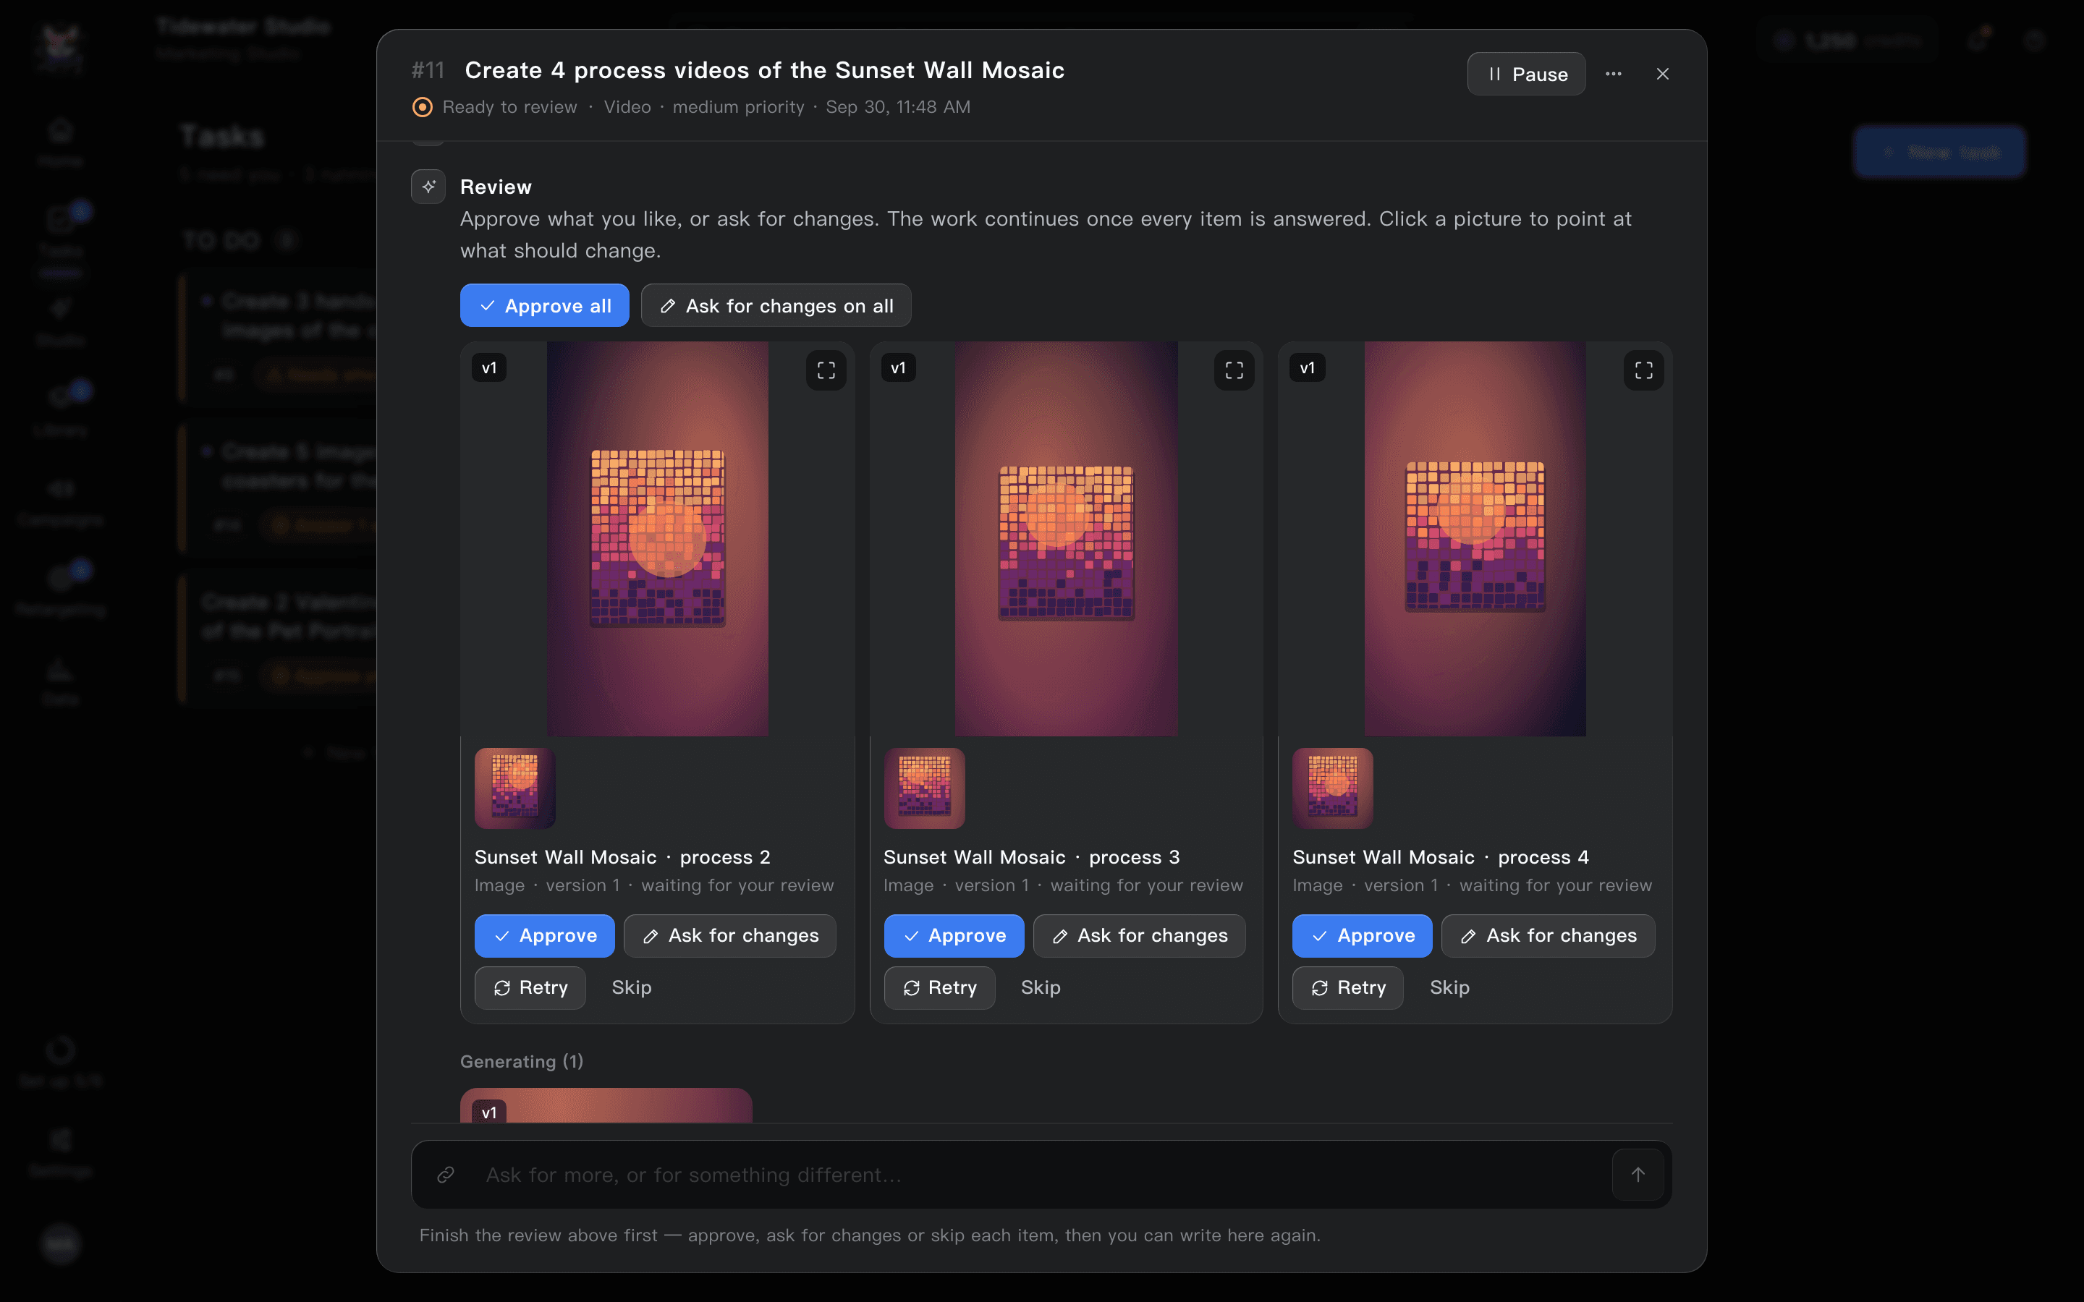Click the attach link icon in message box
This screenshot has height=1302, width=2084.
[445, 1175]
